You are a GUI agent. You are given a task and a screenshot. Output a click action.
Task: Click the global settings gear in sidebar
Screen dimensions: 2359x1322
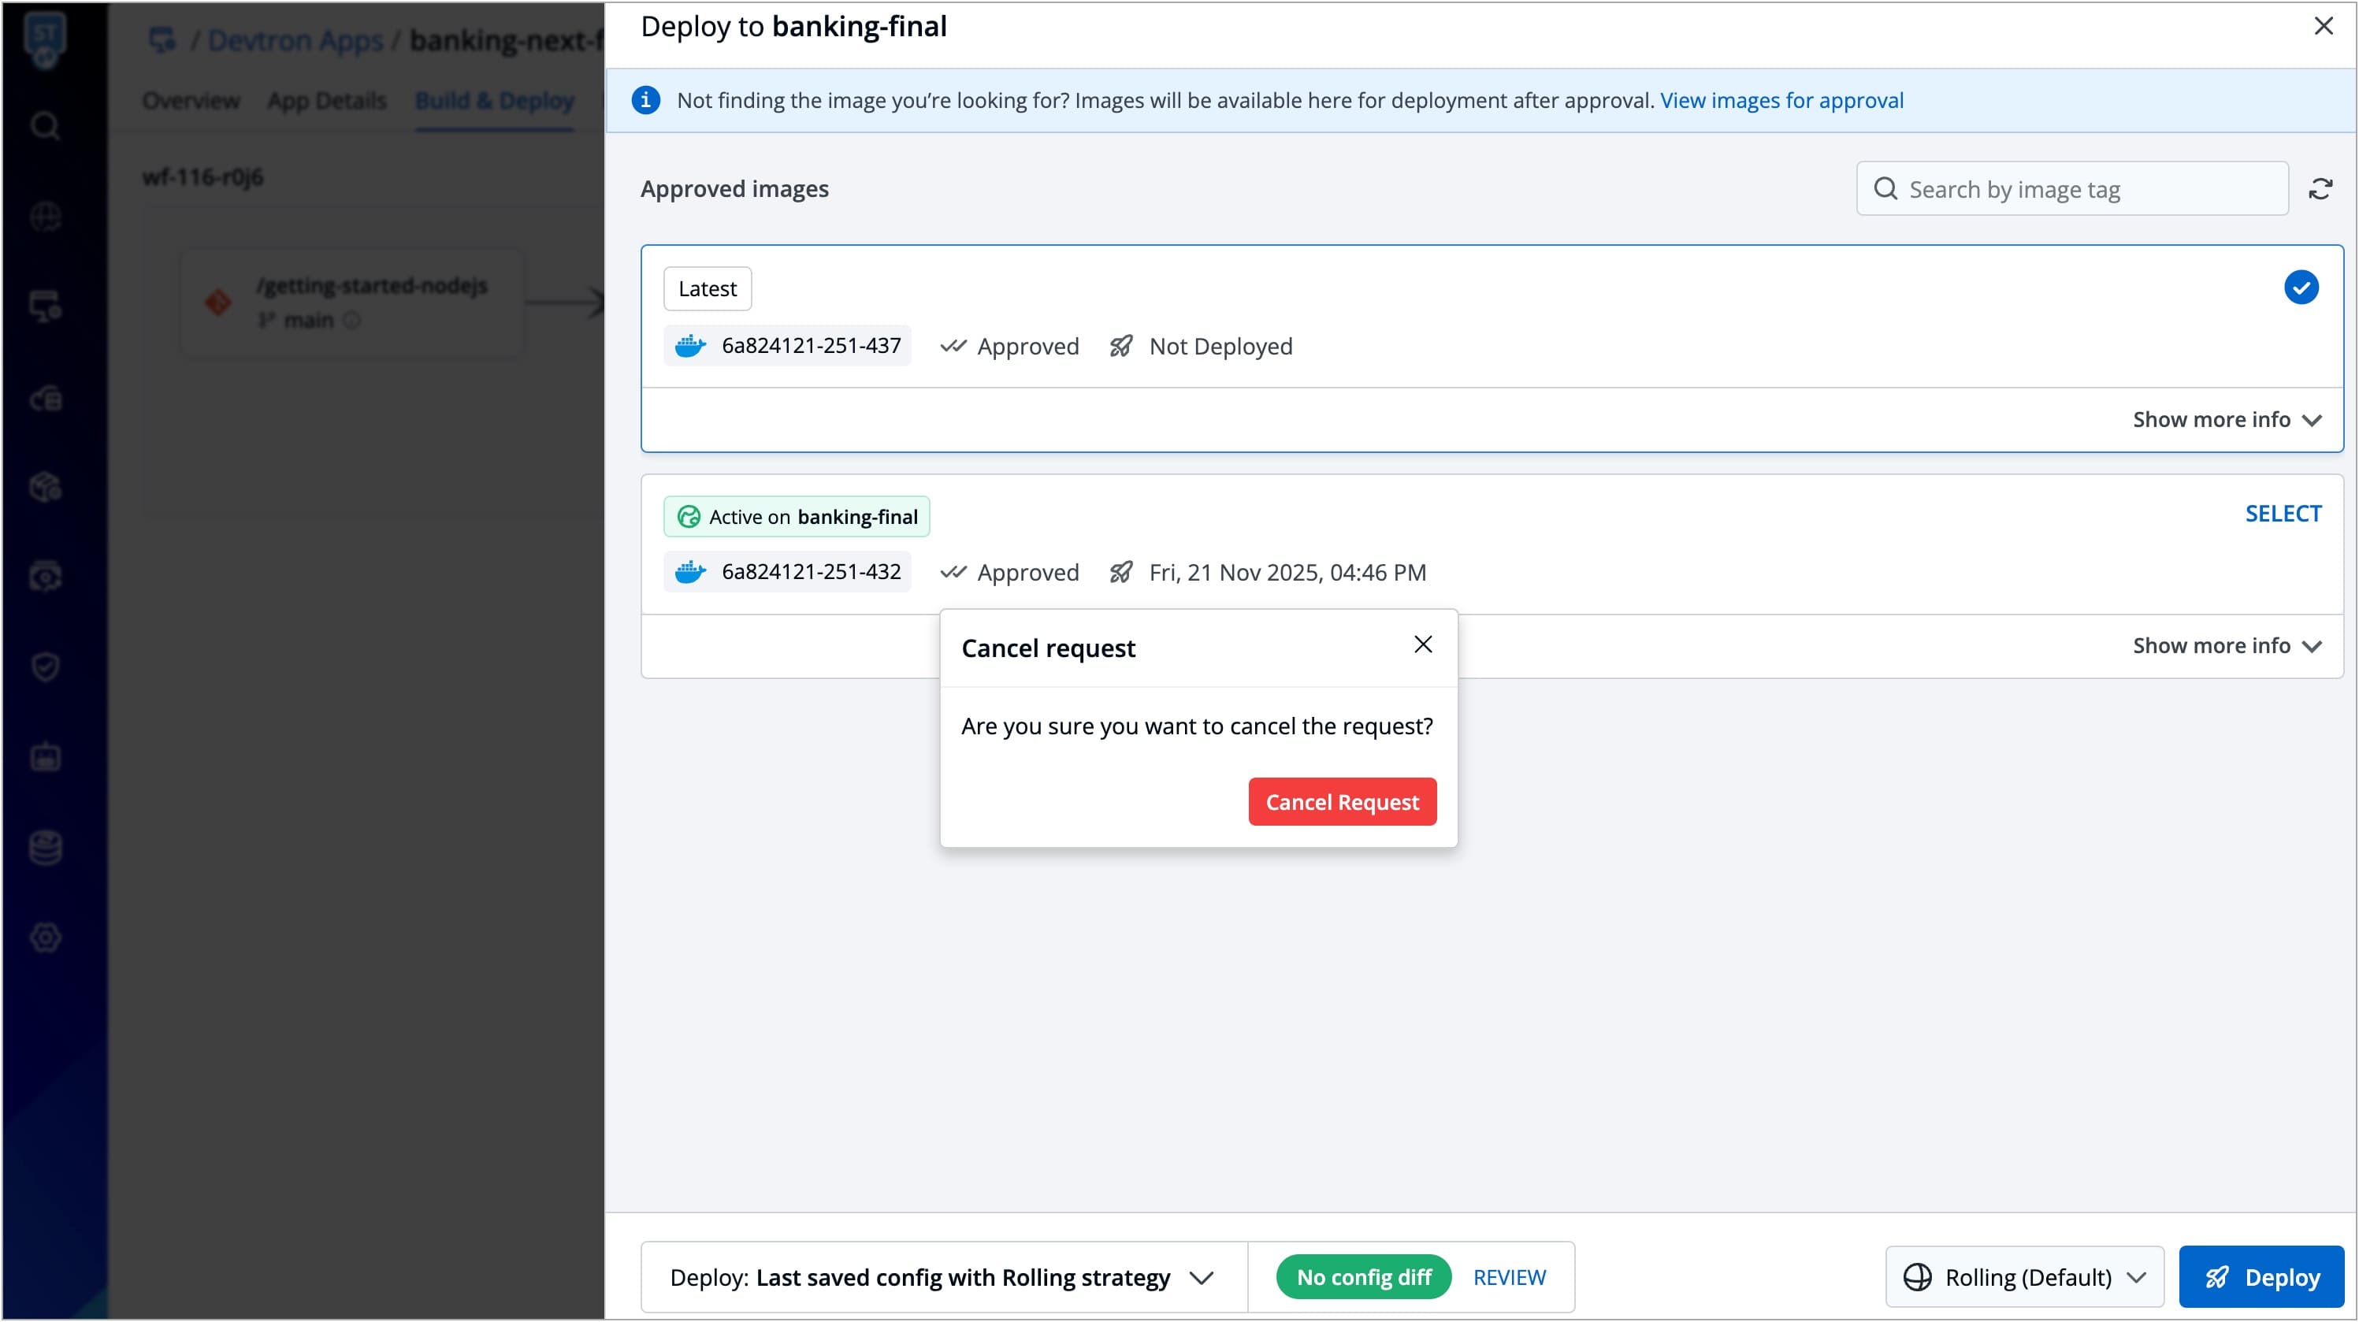coord(45,938)
